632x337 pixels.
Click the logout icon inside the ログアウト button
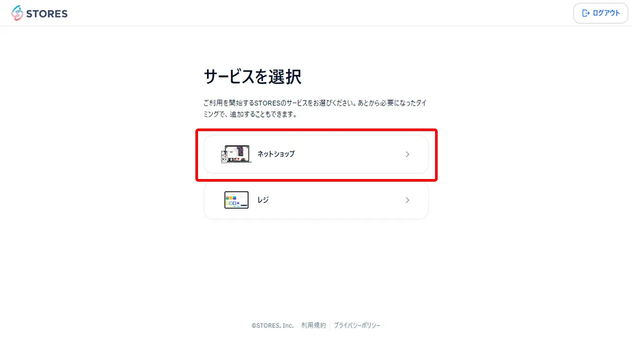(586, 13)
